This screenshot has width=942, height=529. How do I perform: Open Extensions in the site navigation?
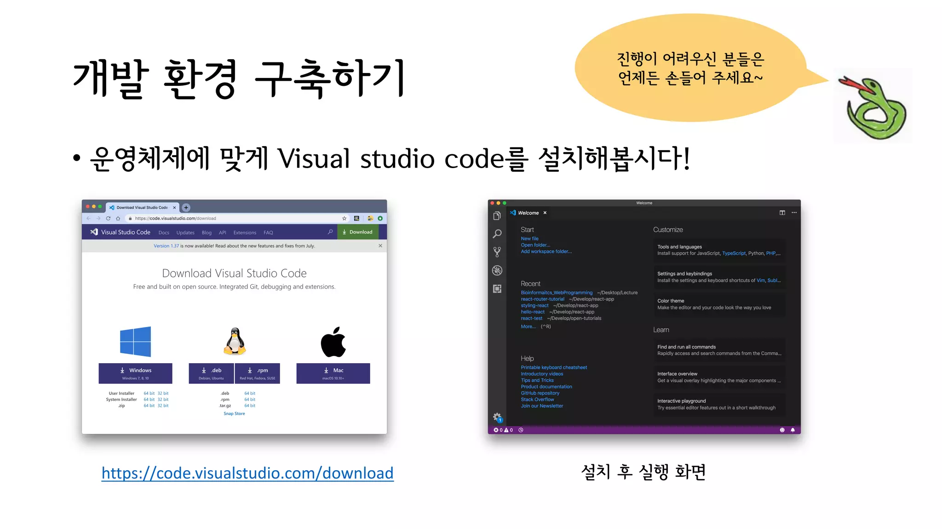coord(245,232)
